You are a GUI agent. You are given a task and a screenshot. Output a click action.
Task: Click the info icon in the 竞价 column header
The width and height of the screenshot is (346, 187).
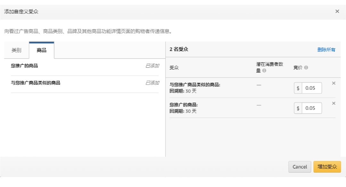[x=307, y=68]
